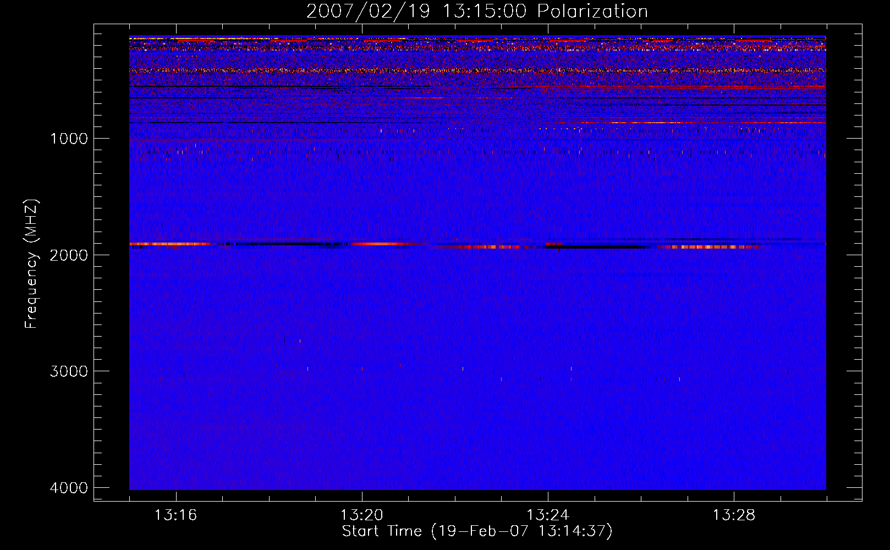Select the 'Frequency (MHZ)' axis label

pyautogui.click(x=32, y=264)
